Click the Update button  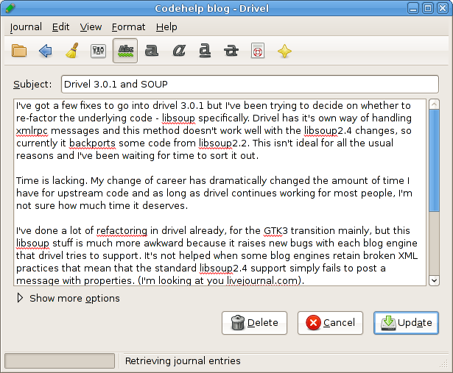(406, 323)
